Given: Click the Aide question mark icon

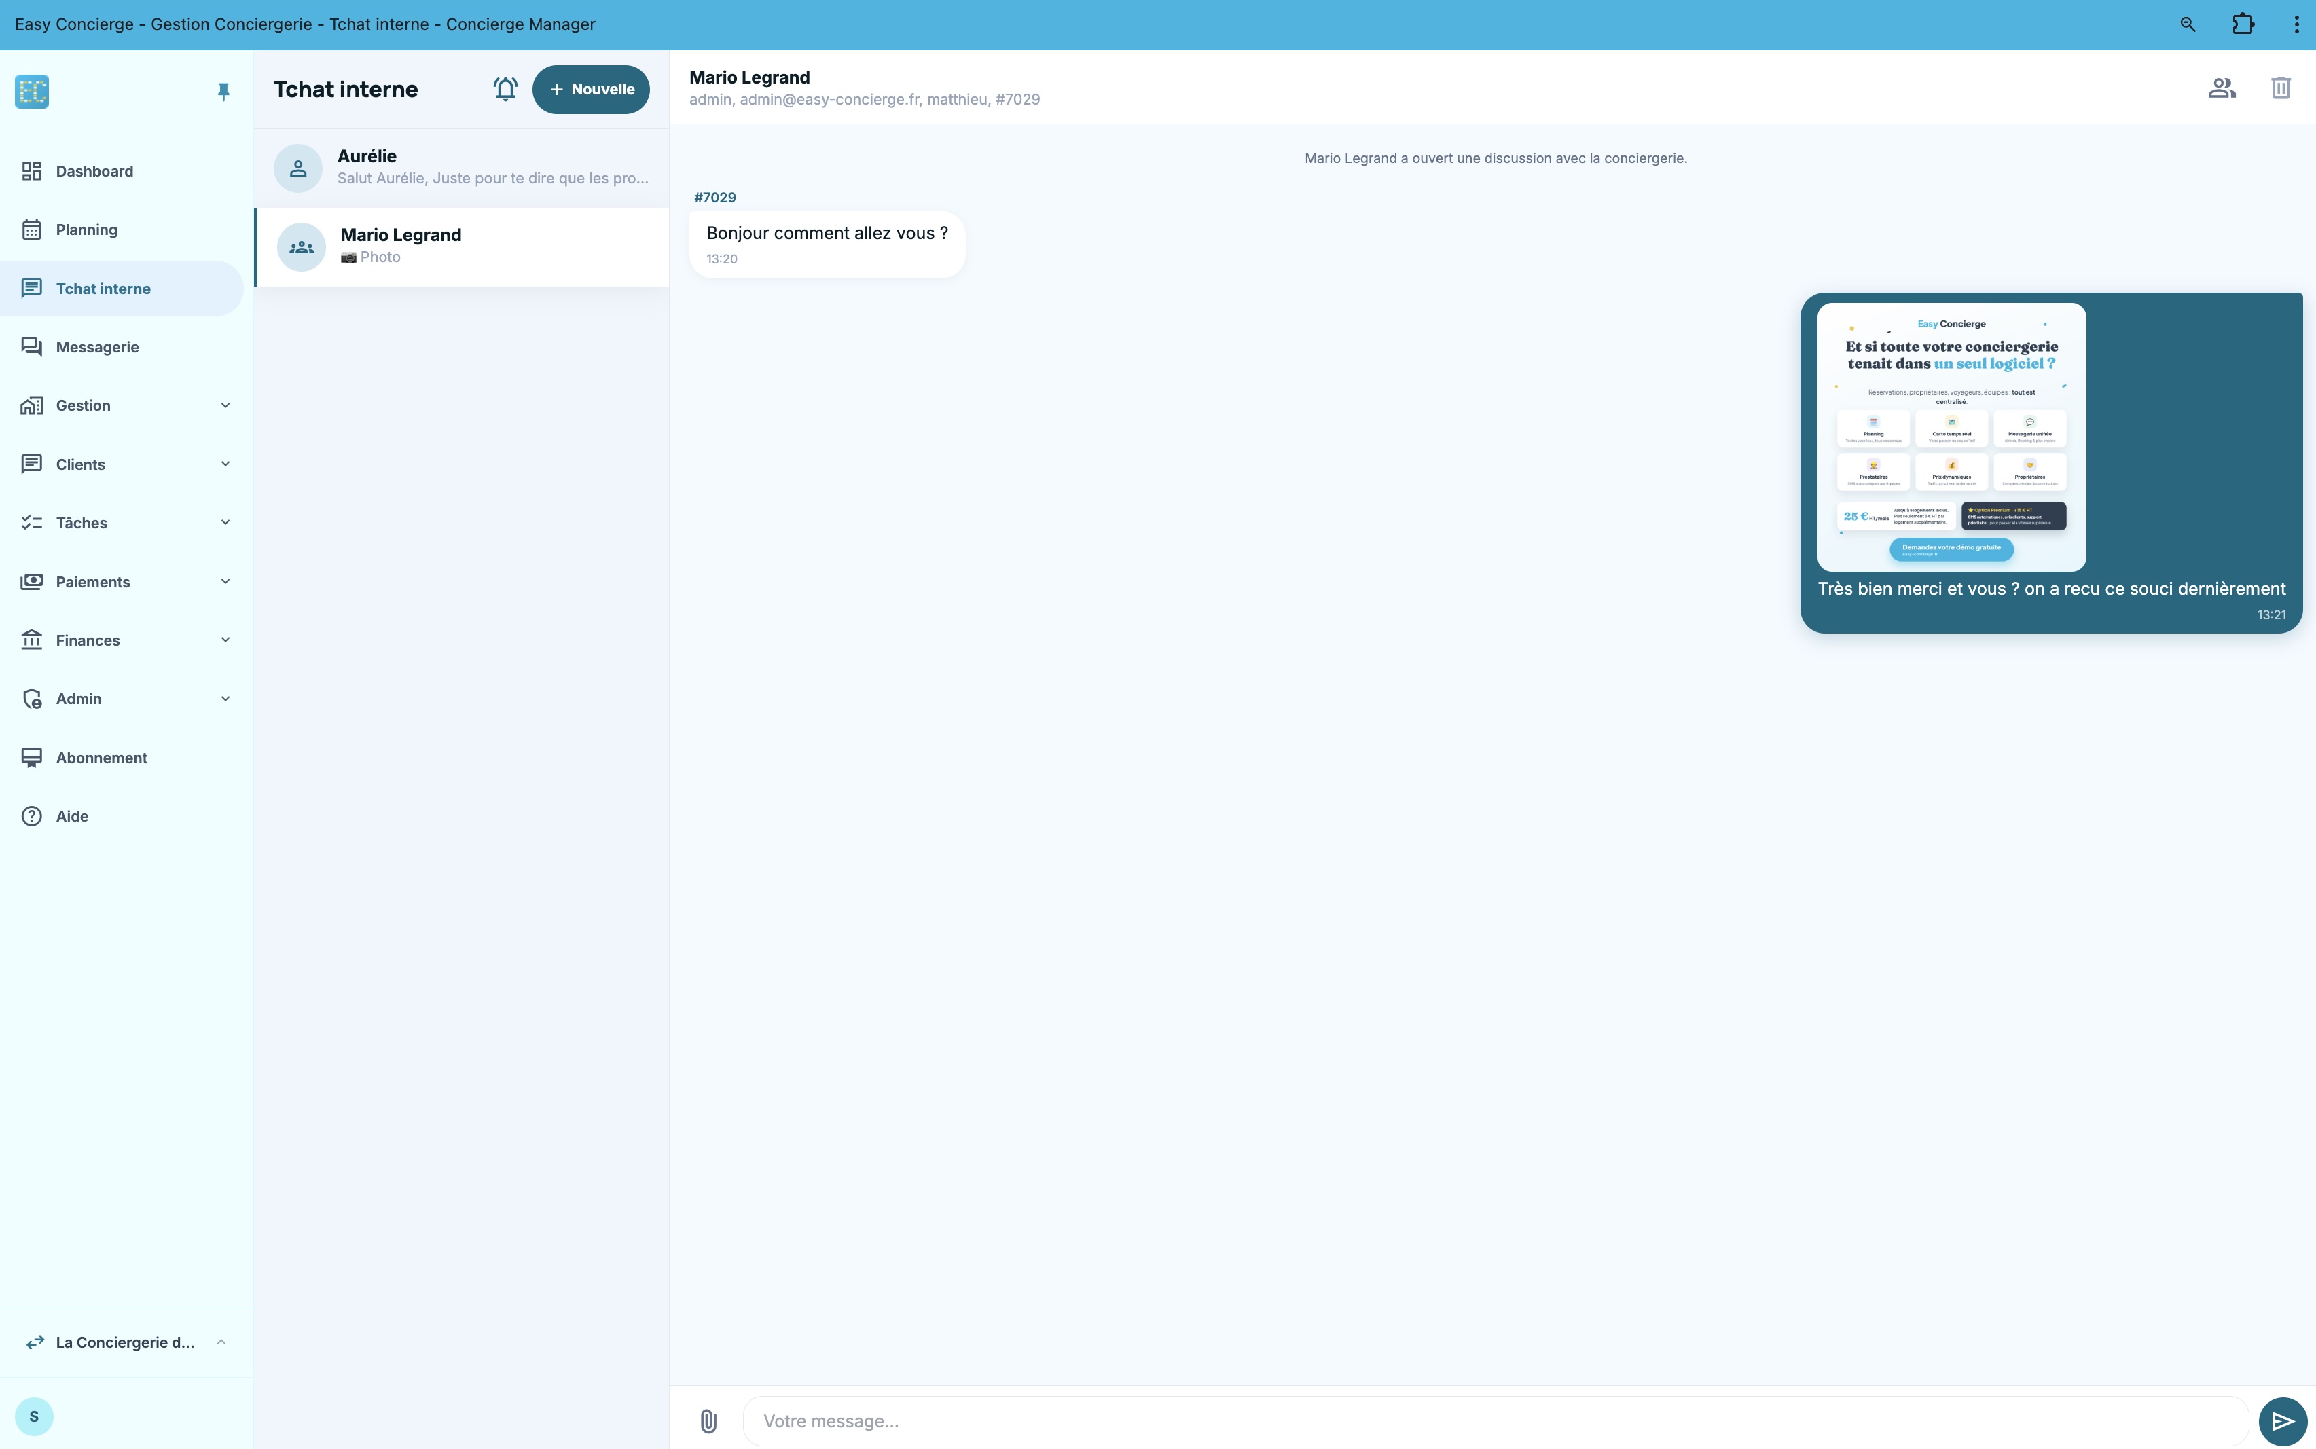Looking at the screenshot, I should click(x=32, y=816).
